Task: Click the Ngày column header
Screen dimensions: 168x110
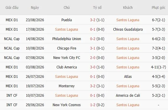Action: tap(35, 8)
